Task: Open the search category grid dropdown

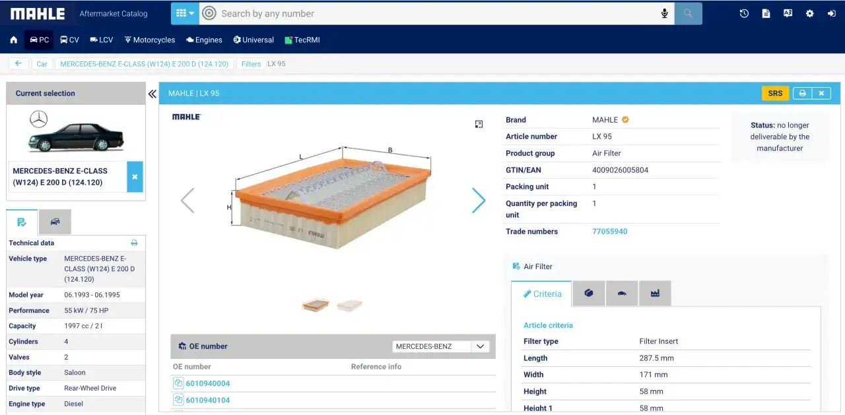Action: 185,13
